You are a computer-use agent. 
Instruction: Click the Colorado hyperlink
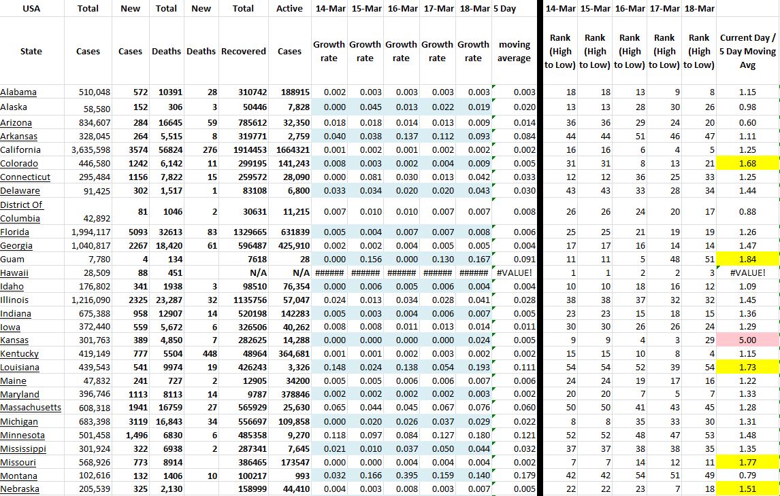click(x=19, y=164)
